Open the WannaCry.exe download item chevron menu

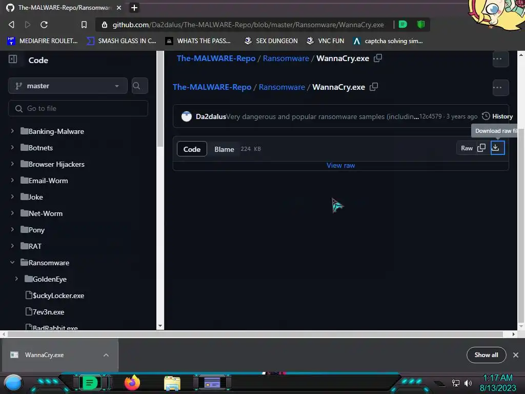(106, 355)
